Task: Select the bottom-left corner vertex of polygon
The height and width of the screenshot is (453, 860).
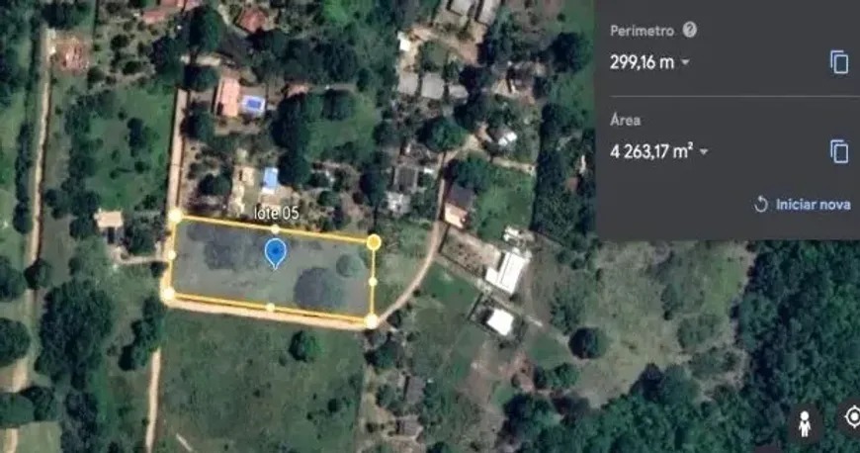Action: [x=168, y=295]
